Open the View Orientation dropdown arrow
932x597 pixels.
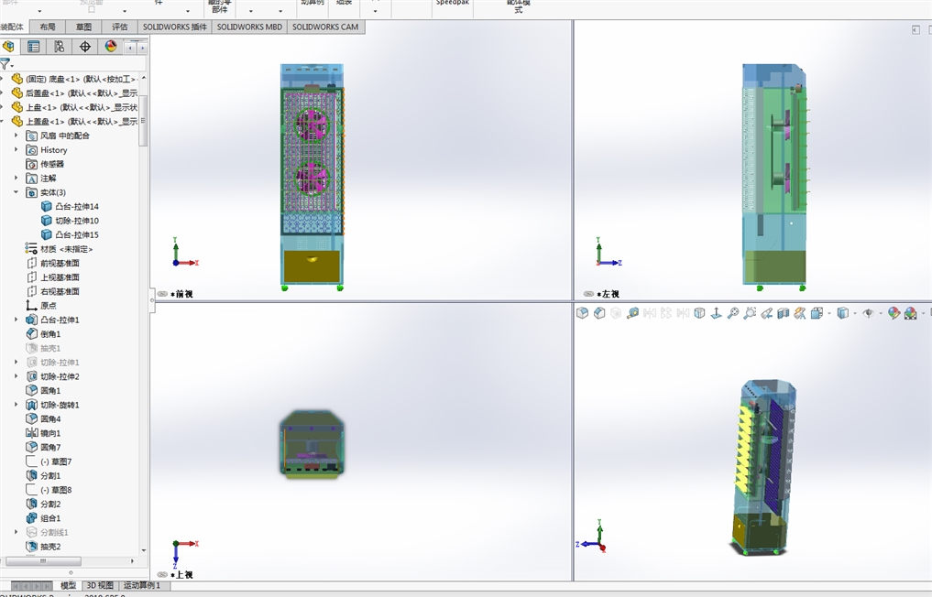(829, 313)
